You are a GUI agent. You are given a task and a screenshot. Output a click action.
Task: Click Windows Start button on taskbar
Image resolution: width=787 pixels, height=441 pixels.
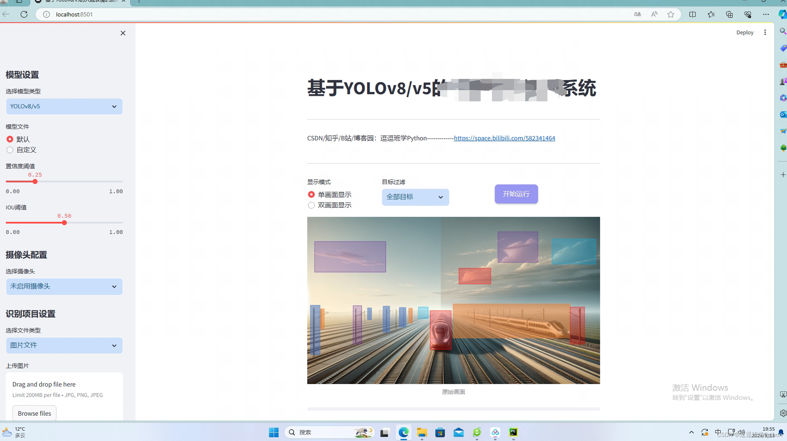tap(274, 432)
